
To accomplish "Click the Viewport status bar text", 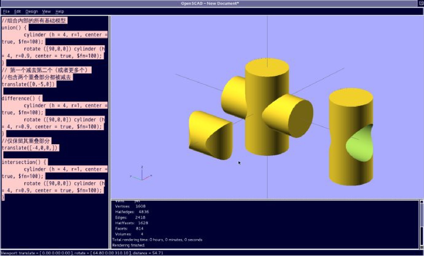I will tap(82, 253).
